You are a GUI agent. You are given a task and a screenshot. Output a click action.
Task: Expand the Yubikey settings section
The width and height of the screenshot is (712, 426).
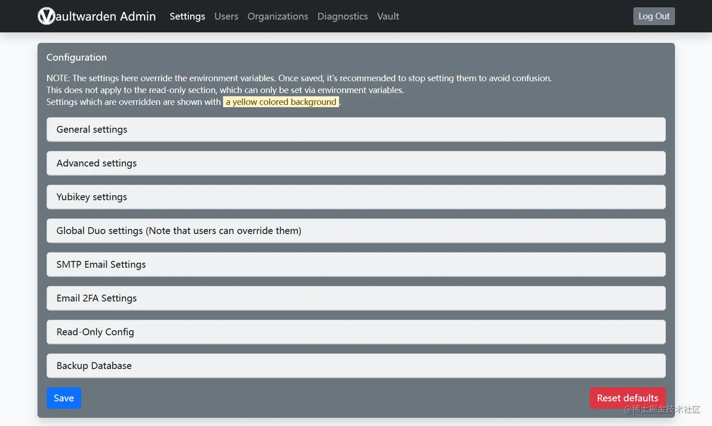(x=356, y=197)
